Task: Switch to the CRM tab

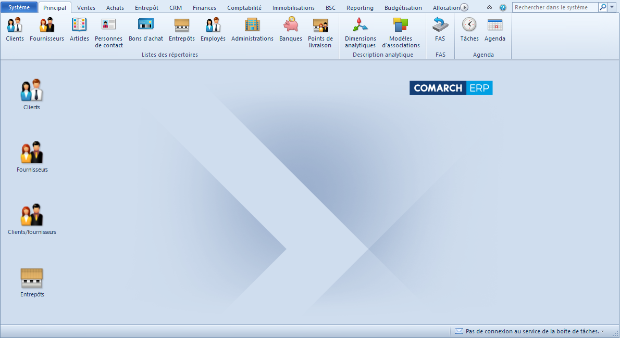Action: 176,7
